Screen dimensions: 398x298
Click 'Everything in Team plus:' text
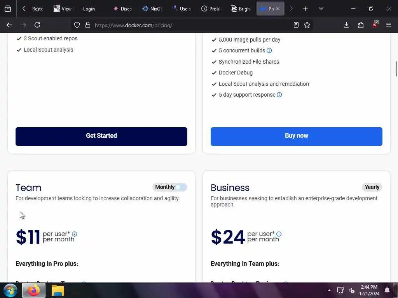click(x=245, y=263)
